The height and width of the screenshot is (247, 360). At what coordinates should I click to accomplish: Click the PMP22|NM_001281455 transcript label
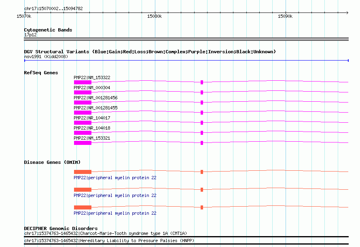coord(95,108)
